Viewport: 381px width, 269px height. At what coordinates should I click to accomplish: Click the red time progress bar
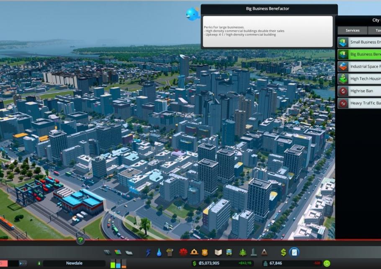[4, 264]
